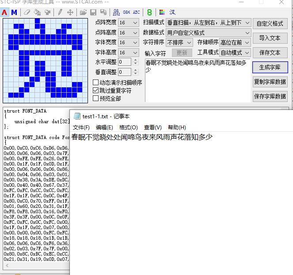
Task: Click the green digit 8 segment icon
Action: [x=149, y=12]
